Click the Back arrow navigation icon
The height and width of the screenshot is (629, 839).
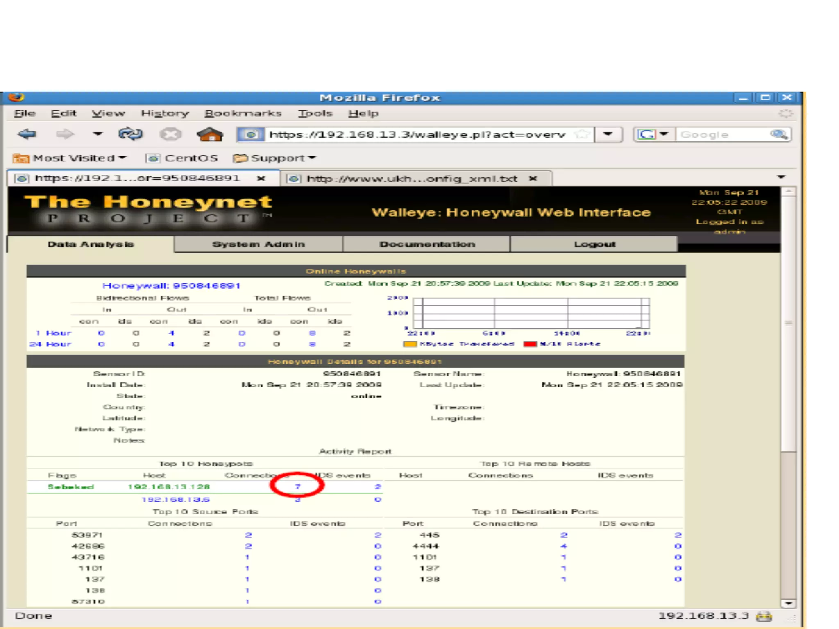[27, 134]
